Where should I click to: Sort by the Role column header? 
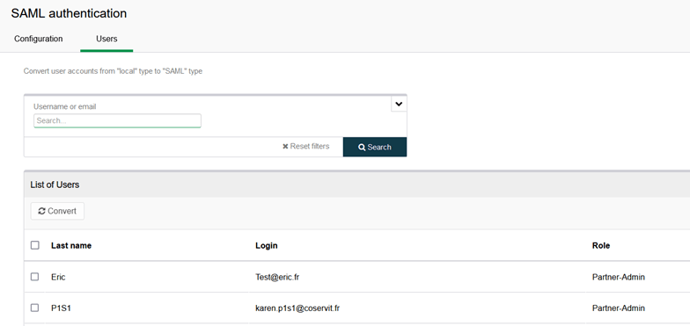pos(601,246)
